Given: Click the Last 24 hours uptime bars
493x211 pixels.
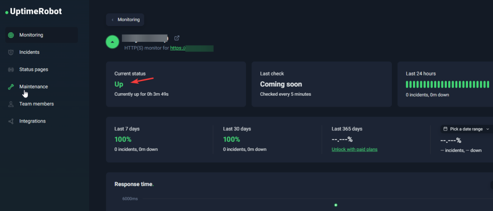Looking at the screenshot, I should [447, 84].
